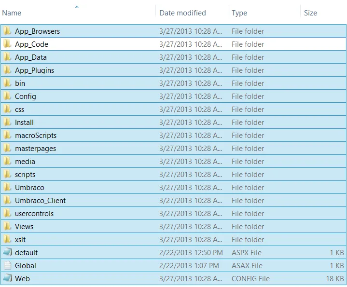Select the Config folder name
The height and width of the screenshot is (287, 347).
(25, 96)
